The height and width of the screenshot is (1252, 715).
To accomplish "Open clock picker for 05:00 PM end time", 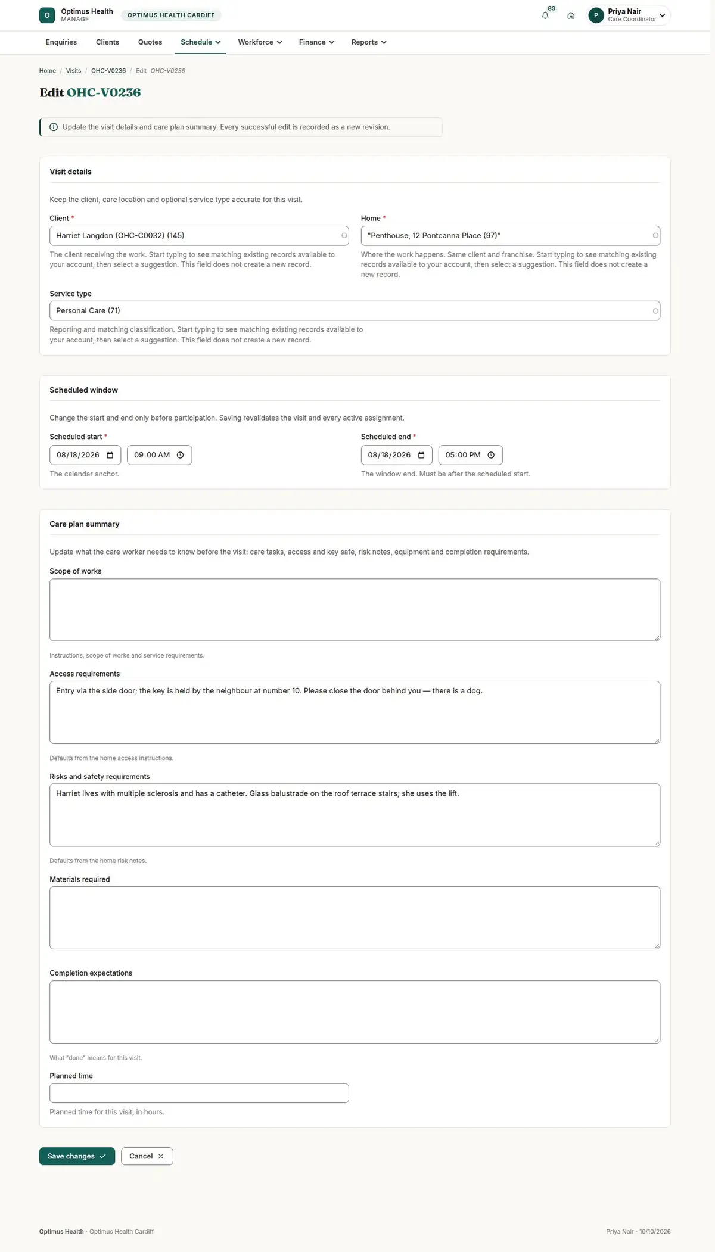I will coord(492,455).
